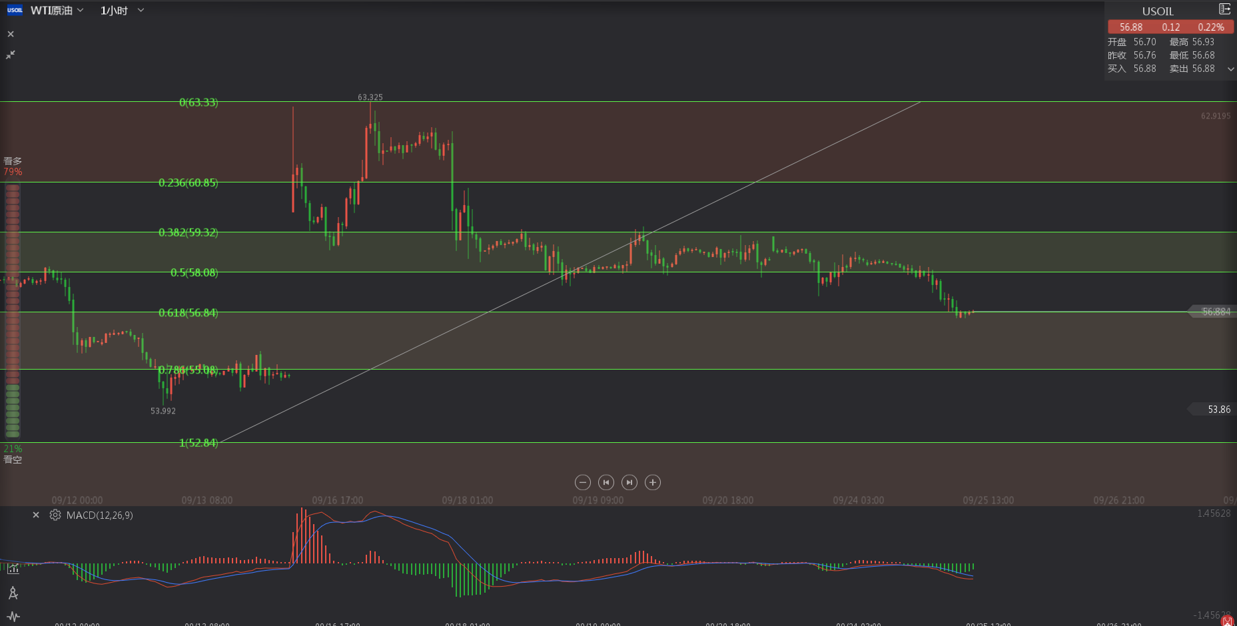
Task: Click the 看空 21% bearish sentiment label
Action: (13, 454)
